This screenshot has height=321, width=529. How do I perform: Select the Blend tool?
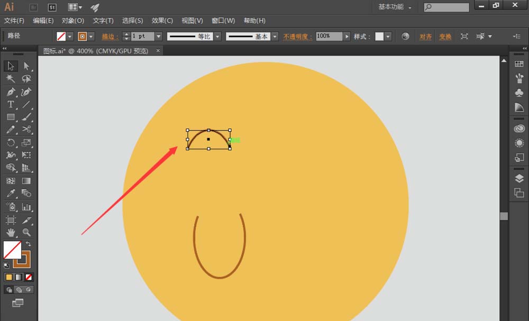[26, 193]
